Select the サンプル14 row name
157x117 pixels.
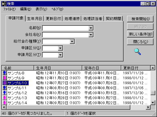click(x=17, y=103)
